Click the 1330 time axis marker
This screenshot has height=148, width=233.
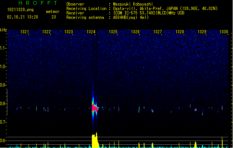(x=224, y=32)
